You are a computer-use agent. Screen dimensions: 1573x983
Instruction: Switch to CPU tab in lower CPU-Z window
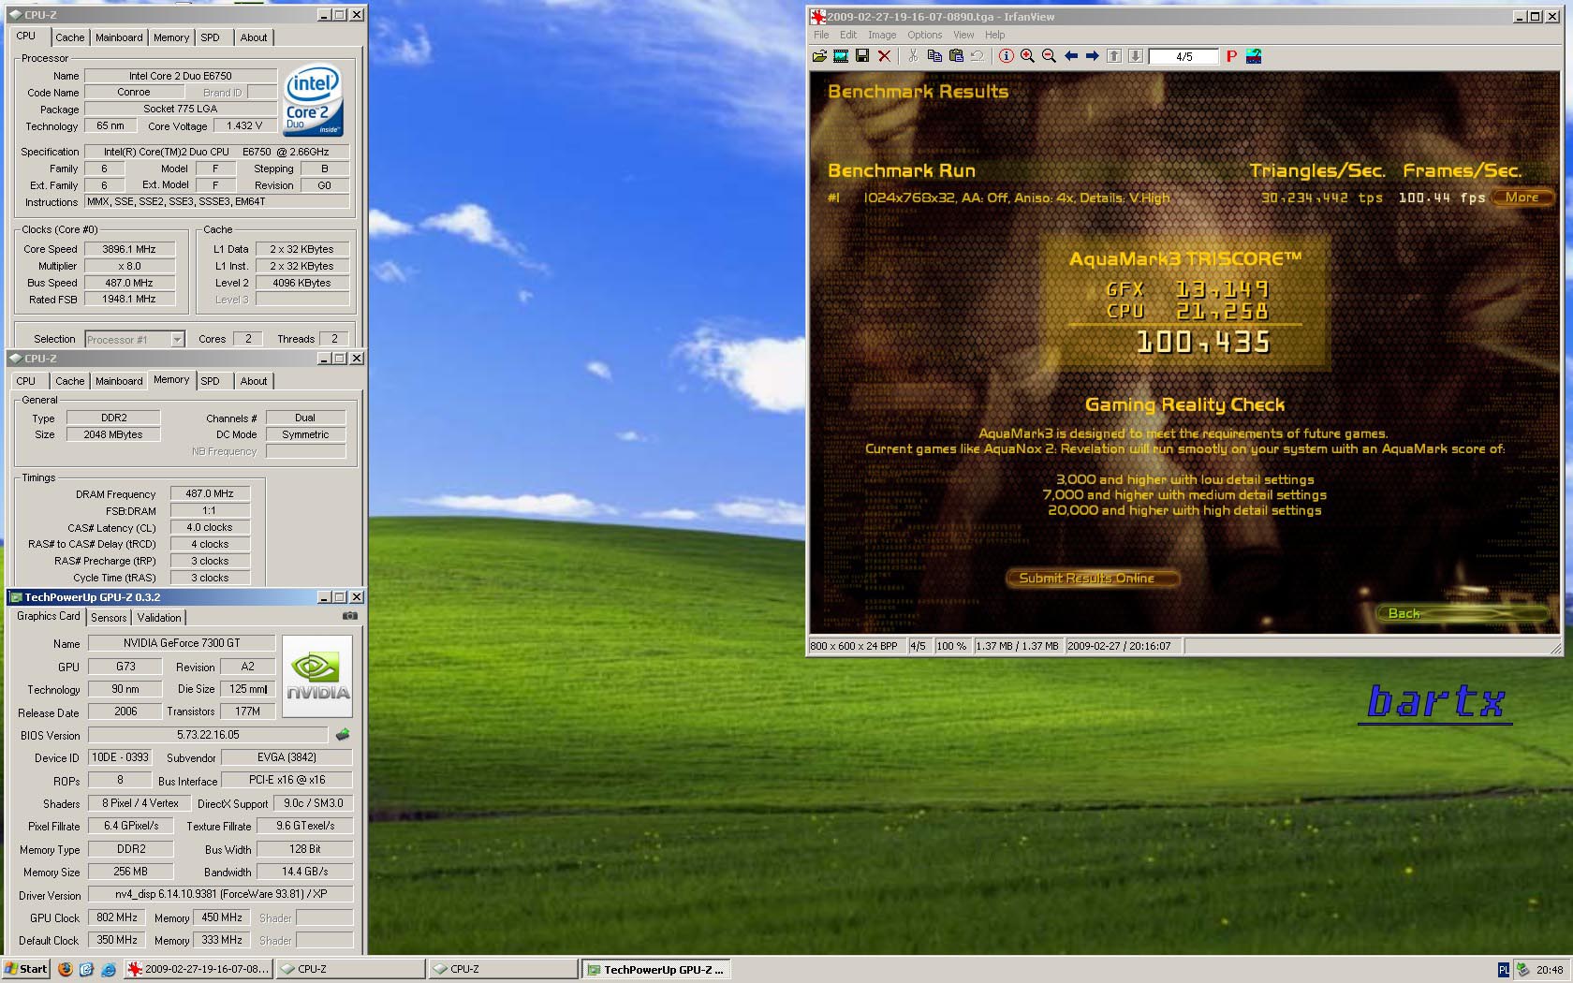click(26, 381)
